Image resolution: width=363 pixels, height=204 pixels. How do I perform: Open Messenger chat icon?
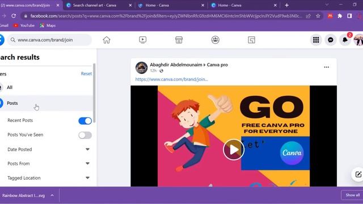(331, 40)
